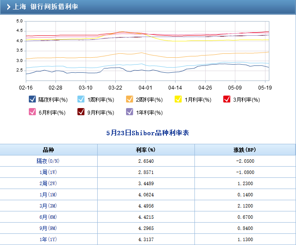Click the 04-01 date label on chart axis

145,88
